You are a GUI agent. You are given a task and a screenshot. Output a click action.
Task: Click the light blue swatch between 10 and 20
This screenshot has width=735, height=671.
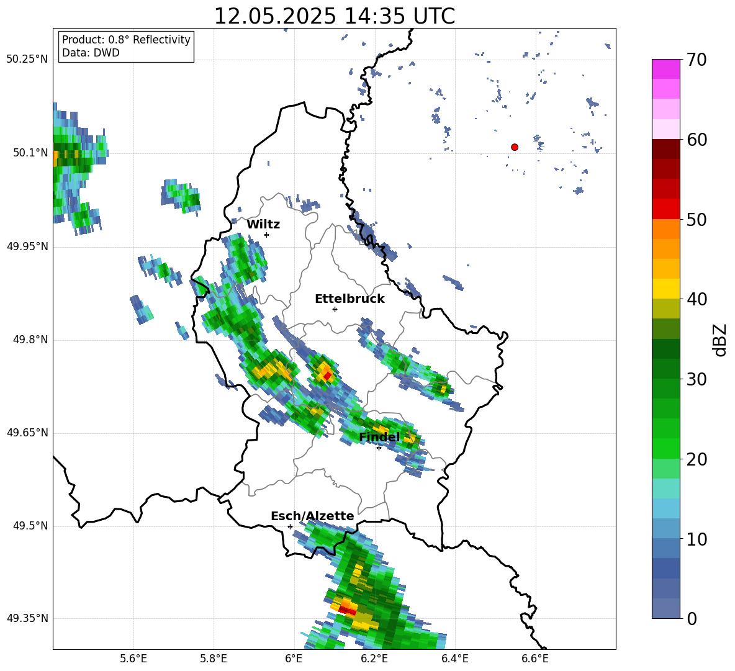tap(665, 508)
